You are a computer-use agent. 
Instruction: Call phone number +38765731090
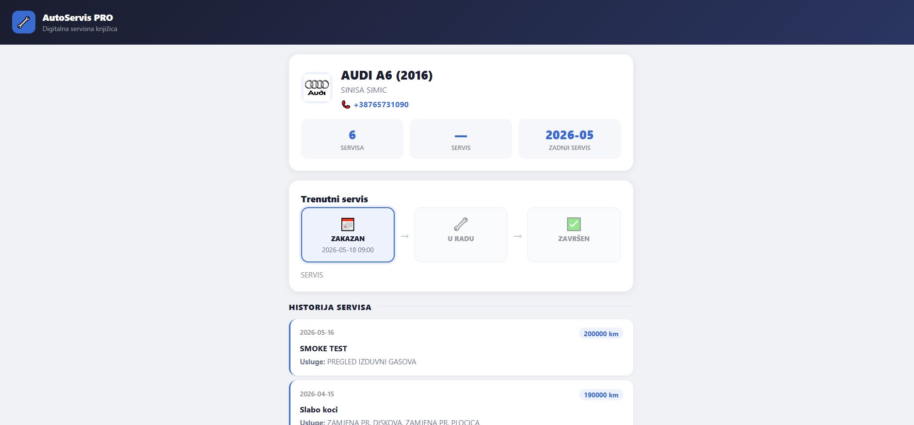tap(381, 104)
